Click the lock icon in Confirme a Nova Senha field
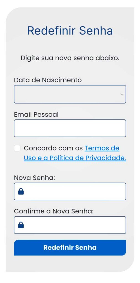 21,225
